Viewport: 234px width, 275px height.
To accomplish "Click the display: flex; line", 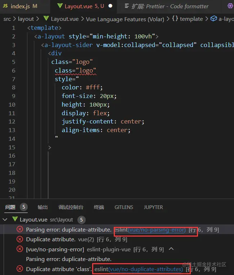I will coord(86,113).
